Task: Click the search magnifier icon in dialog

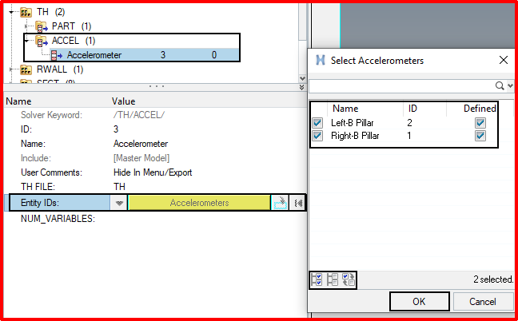Action: click(x=500, y=86)
